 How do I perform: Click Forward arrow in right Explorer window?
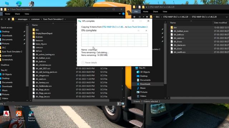click(x=140, y=17)
